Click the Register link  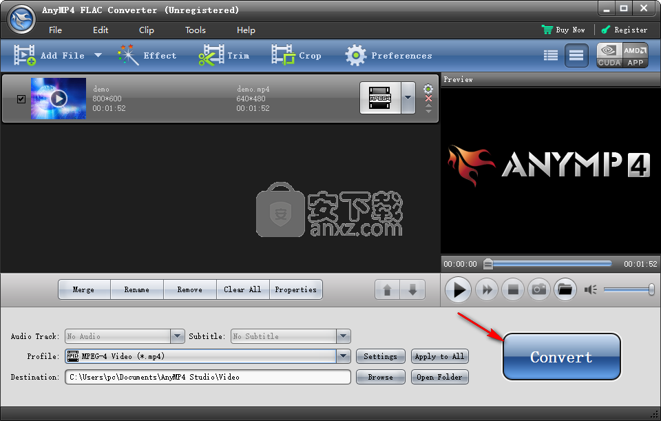[x=625, y=30]
